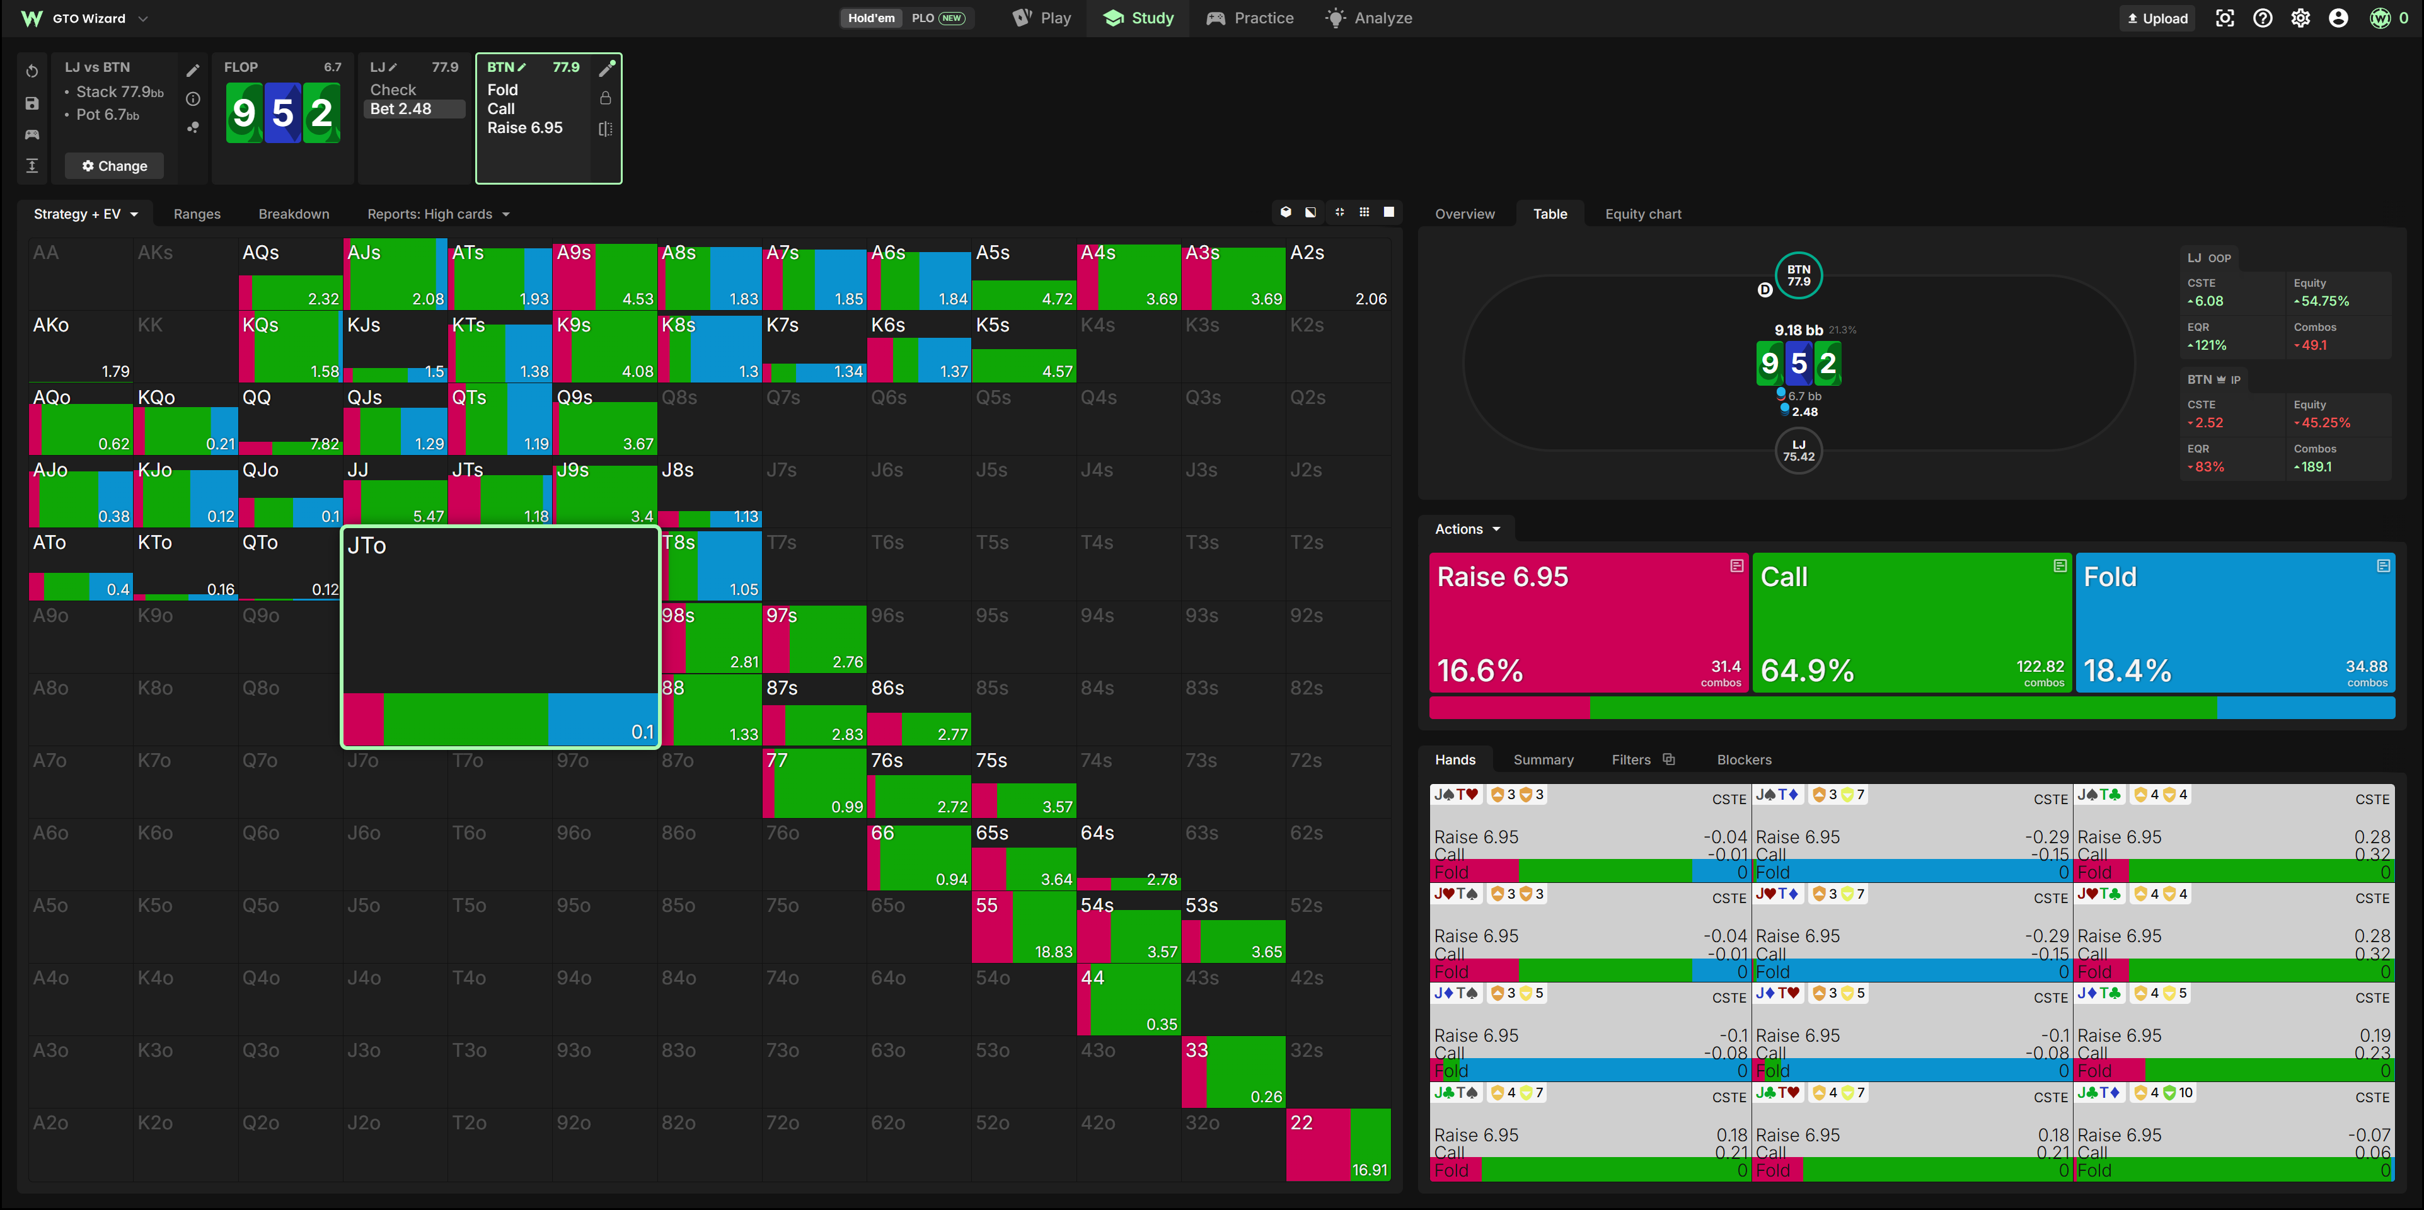Click the cube view icon above matrix
Image resolution: width=2424 pixels, height=1210 pixels.
click(1285, 212)
